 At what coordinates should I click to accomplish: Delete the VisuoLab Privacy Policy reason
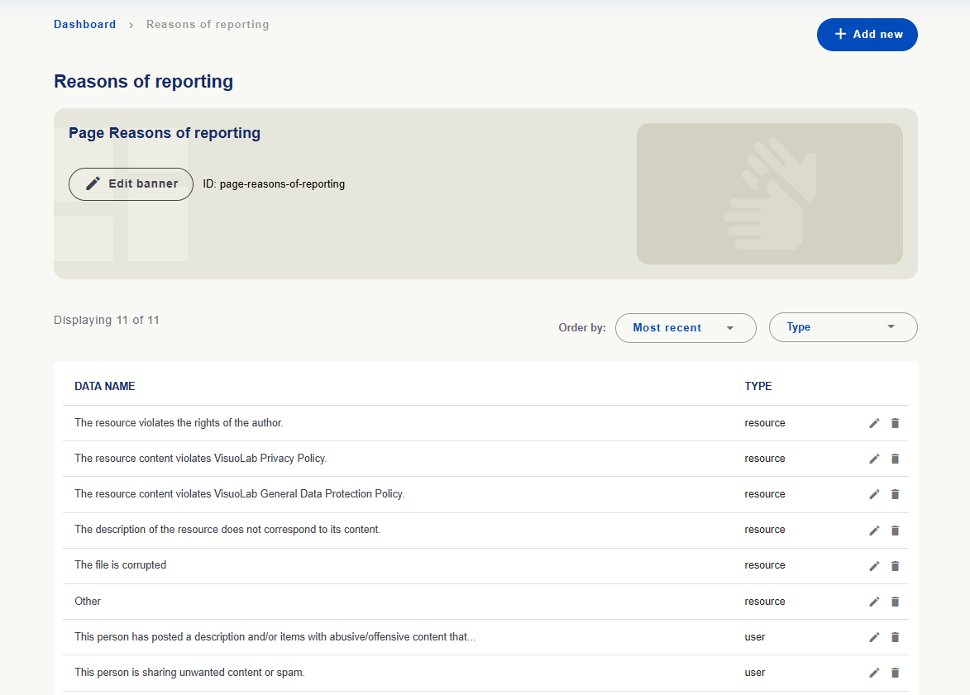(895, 459)
